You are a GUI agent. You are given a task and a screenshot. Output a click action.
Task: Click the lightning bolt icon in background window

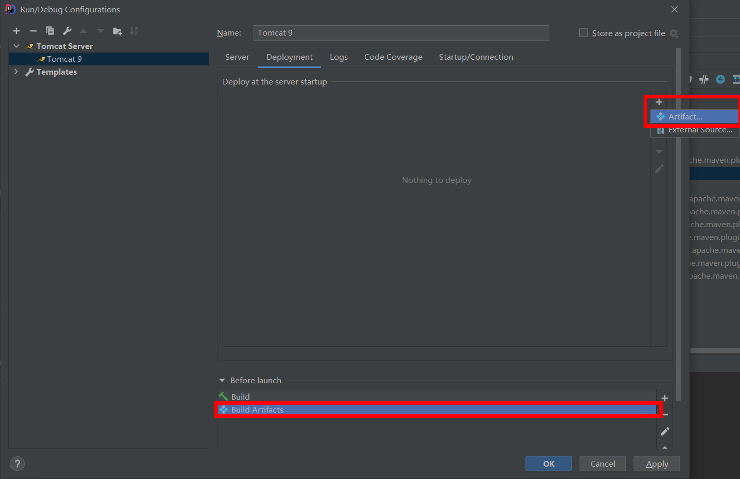pos(720,79)
